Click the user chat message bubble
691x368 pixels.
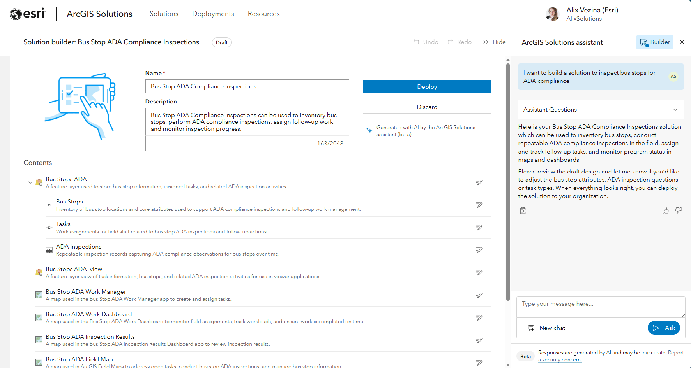point(601,77)
